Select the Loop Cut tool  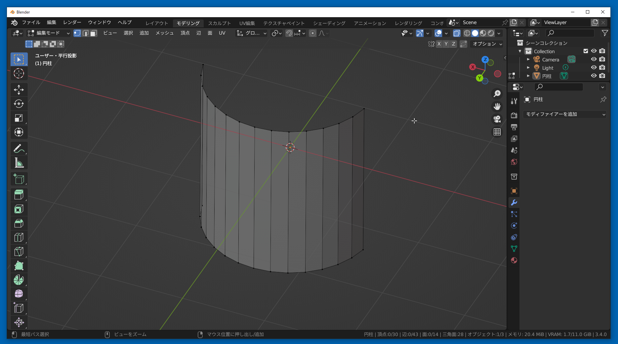19,237
